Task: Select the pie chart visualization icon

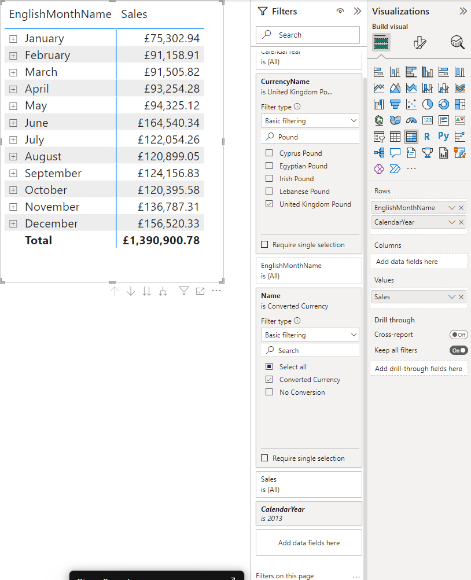Action: coord(427,104)
